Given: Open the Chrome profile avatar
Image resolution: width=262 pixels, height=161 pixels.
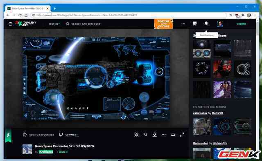Looking at the screenshot, I should [x=249, y=15].
